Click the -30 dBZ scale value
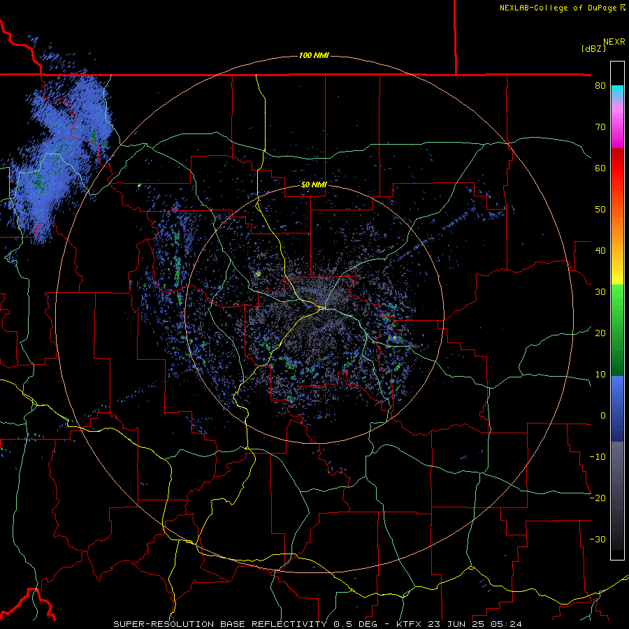The height and width of the screenshot is (629, 629). [x=598, y=540]
